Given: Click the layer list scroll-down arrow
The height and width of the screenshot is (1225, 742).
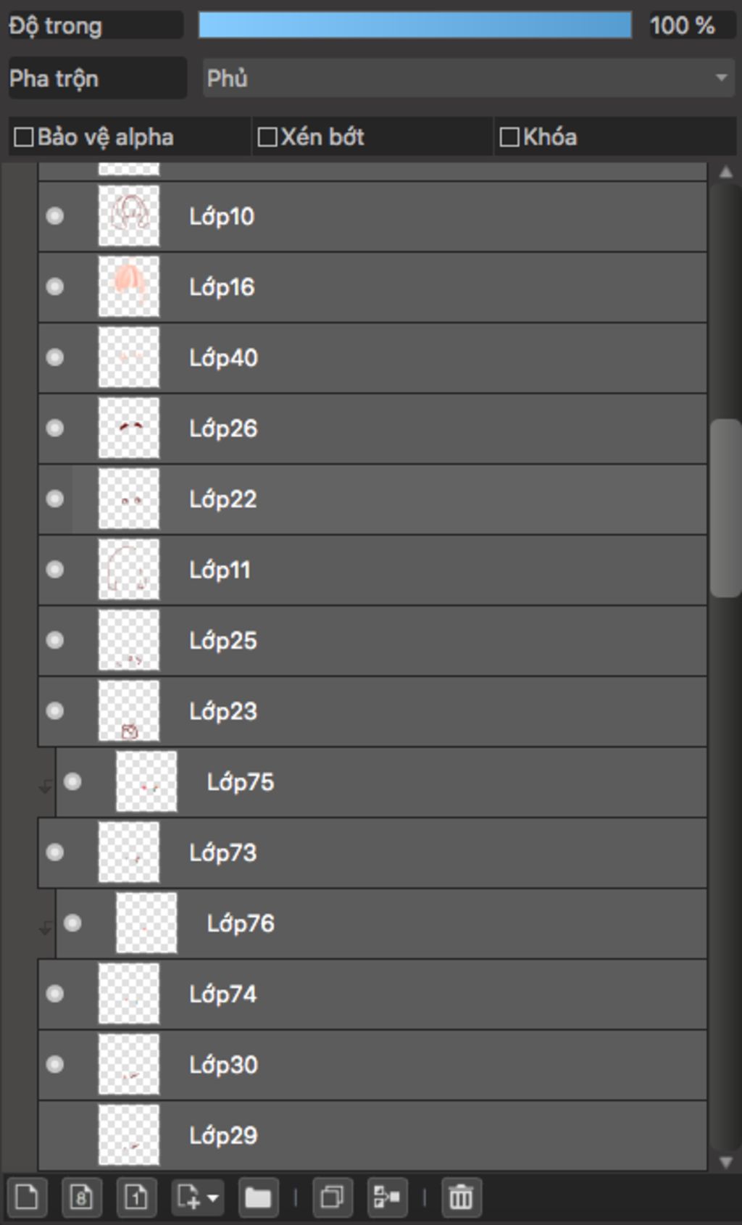Looking at the screenshot, I should pos(725,1163).
